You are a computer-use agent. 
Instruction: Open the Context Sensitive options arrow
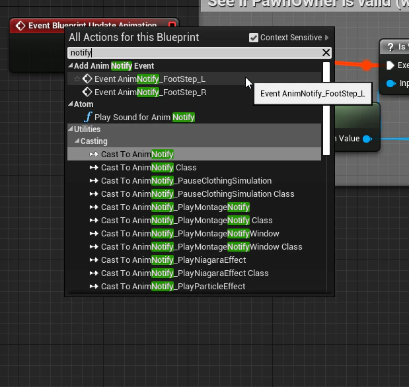point(327,38)
